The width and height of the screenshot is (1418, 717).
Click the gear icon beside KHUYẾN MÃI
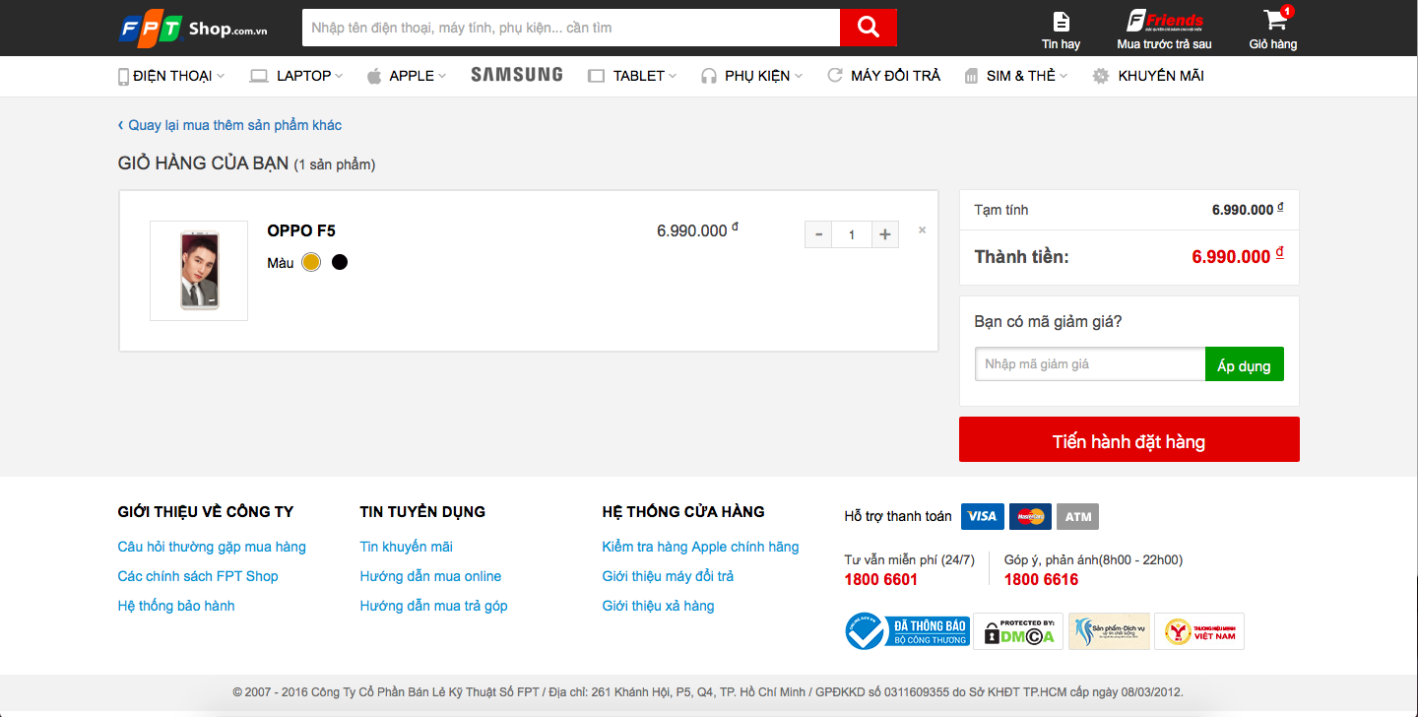(x=1101, y=76)
